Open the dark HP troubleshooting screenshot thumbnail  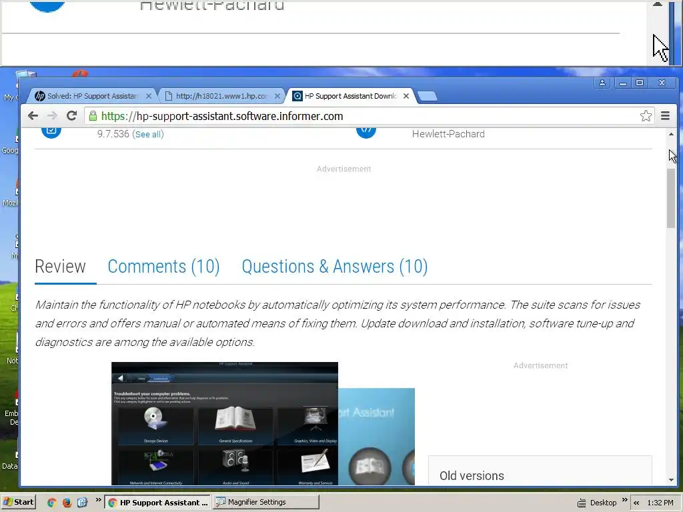tap(225, 423)
